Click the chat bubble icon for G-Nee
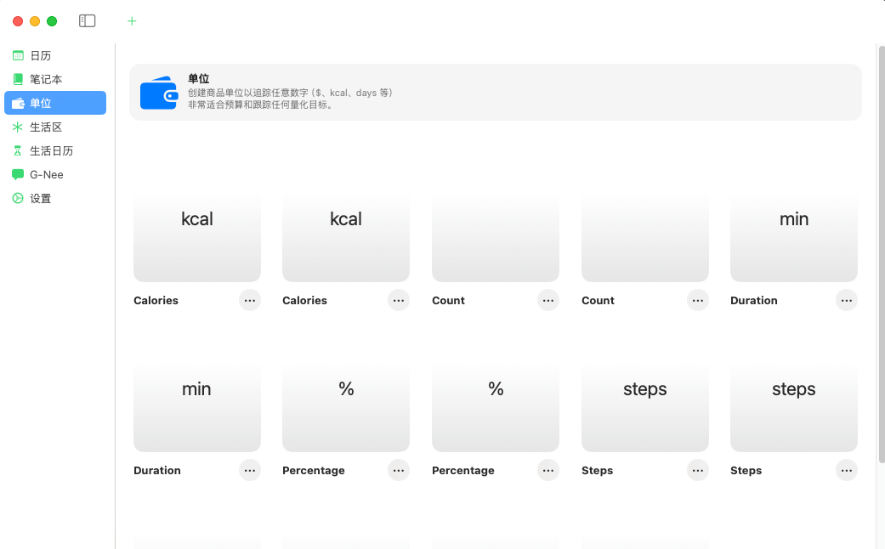Viewport: 885px width, 549px height. point(18,174)
